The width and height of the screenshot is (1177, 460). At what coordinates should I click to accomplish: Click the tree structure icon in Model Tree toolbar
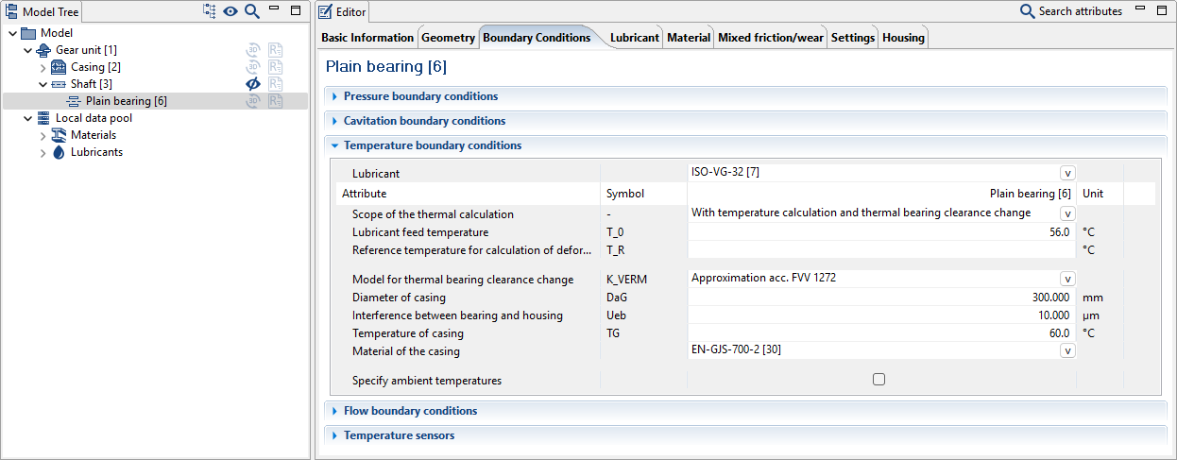tap(210, 11)
